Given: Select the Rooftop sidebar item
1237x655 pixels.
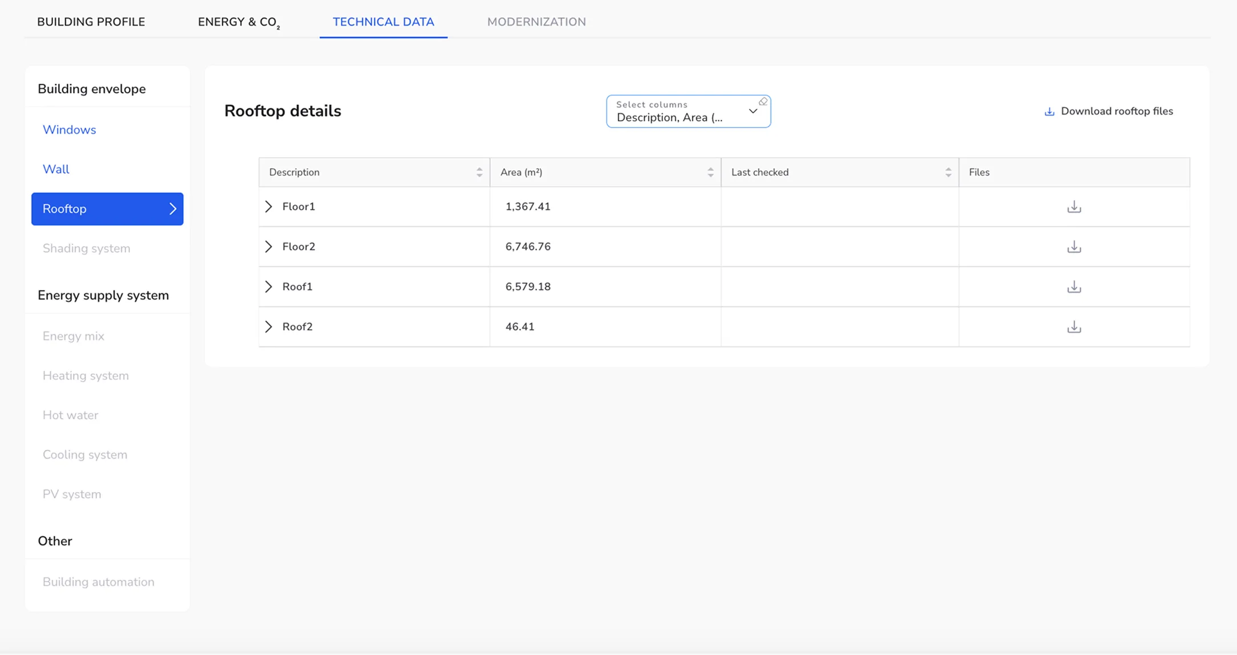Looking at the screenshot, I should 107,209.
